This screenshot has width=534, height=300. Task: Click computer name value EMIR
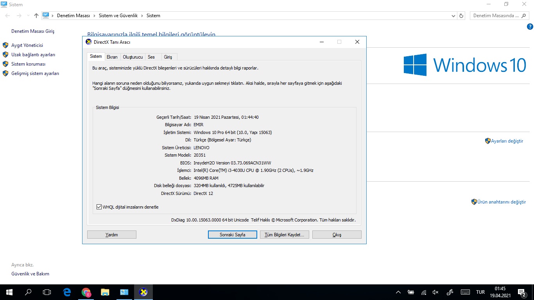[199, 125]
